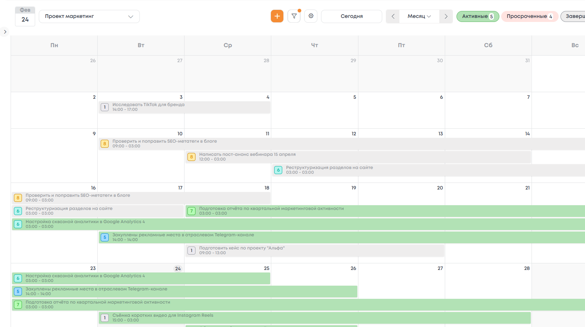Image resolution: width=585 pixels, height=327 pixels.
Task: Click badge 5 on Telegram ads task
Action: 105,237
